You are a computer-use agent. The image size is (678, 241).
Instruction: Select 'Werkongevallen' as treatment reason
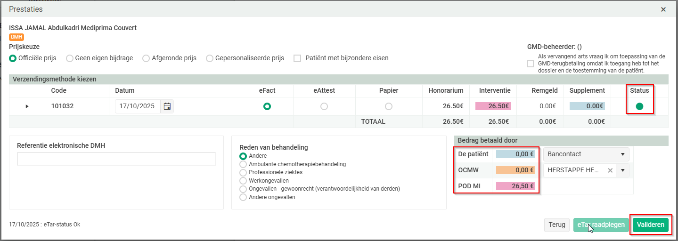tap(243, 181)
